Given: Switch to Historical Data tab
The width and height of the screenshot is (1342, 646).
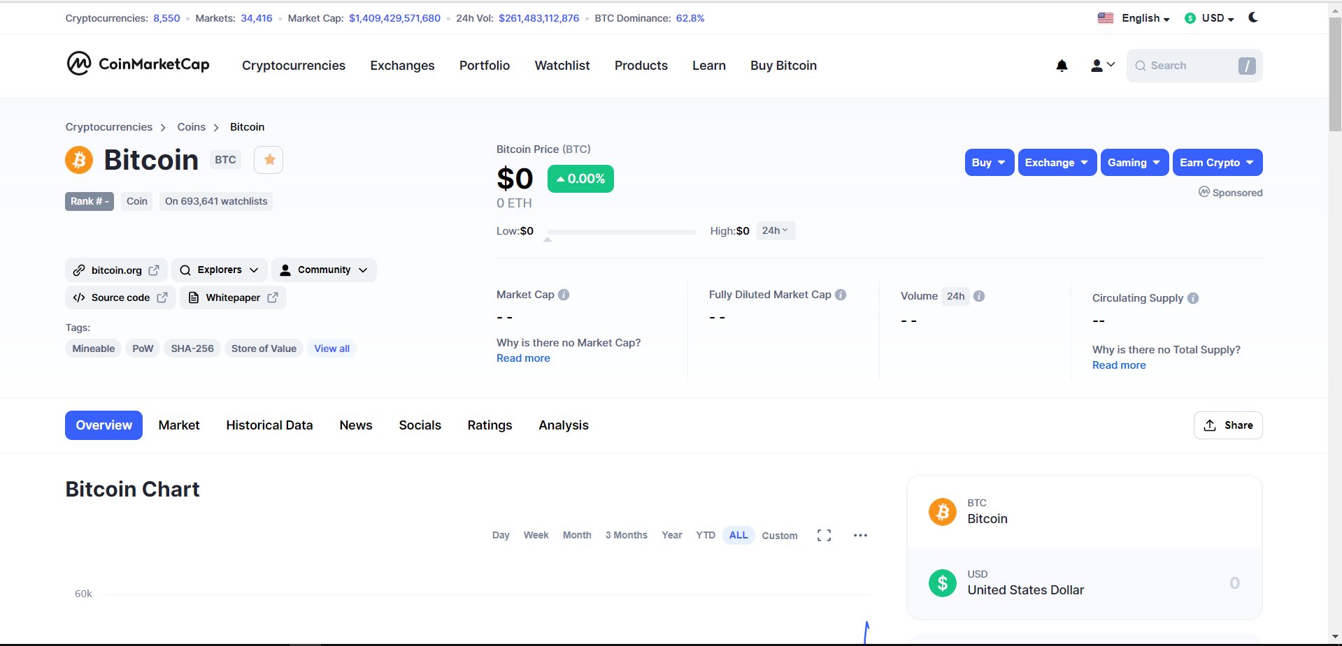Looking at the screenshot, I should [x=269, y=425].
